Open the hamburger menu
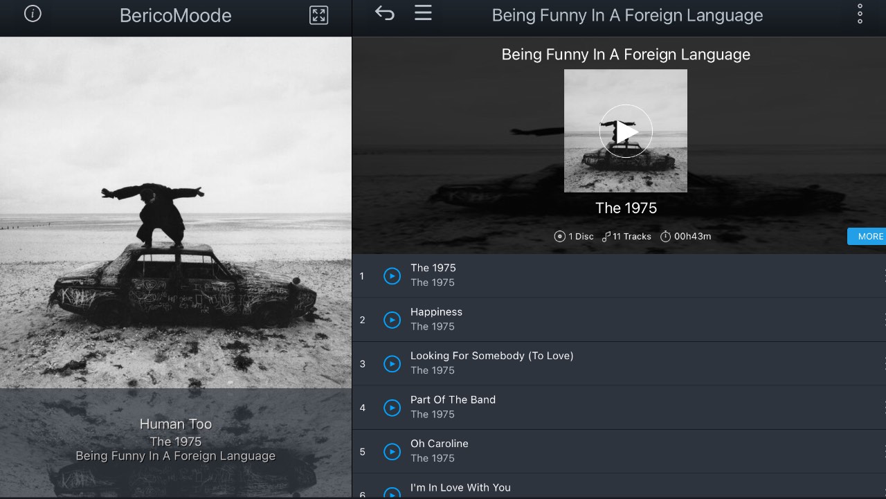Screen dimensions: 886x499 (x=423, y=13)
